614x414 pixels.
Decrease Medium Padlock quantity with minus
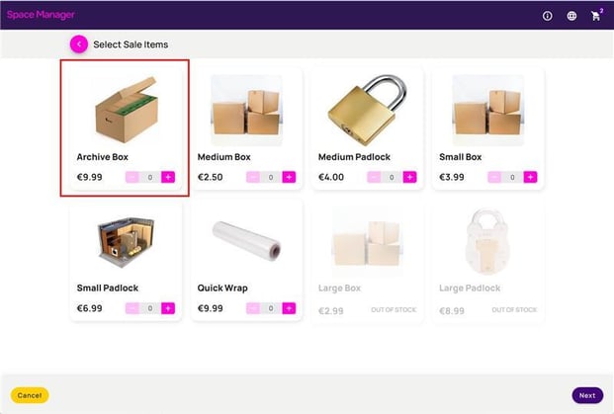click(374, 177)
